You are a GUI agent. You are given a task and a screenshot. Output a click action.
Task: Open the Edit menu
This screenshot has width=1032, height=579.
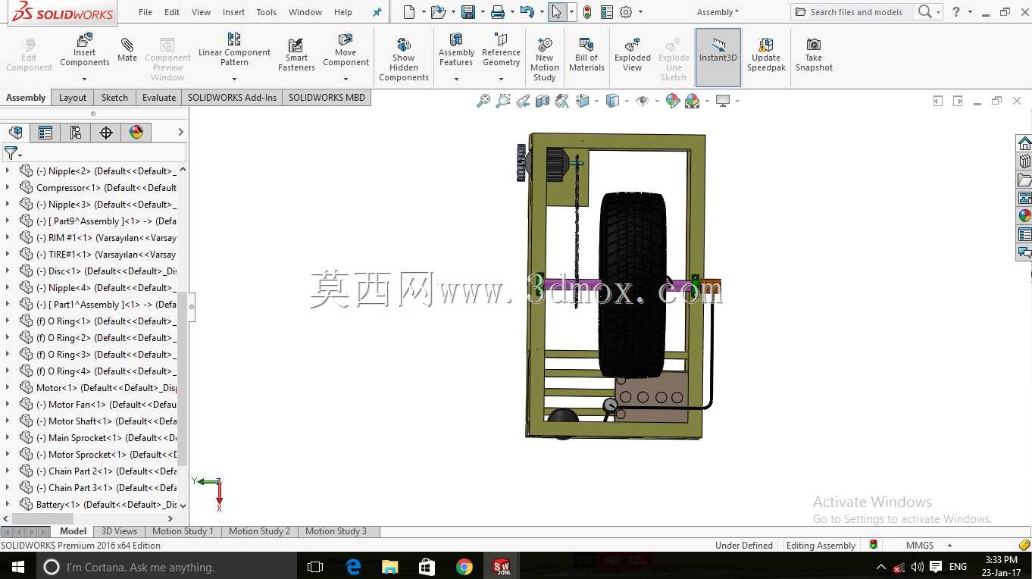coord(172,12)
